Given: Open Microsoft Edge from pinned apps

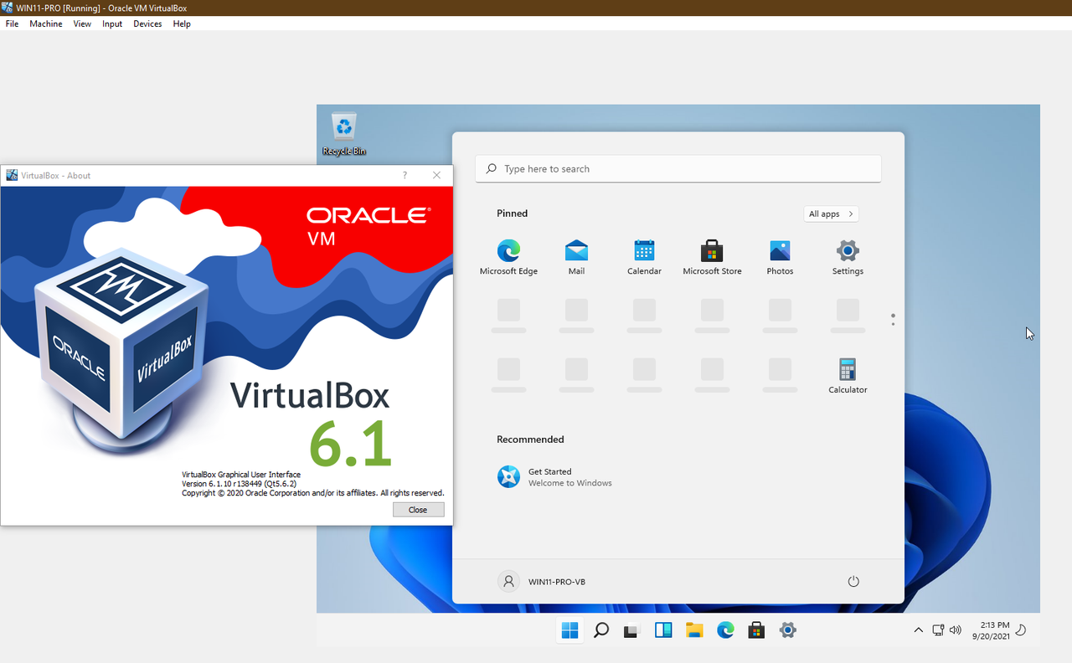Looking at the screenshot, I should 508,257.
